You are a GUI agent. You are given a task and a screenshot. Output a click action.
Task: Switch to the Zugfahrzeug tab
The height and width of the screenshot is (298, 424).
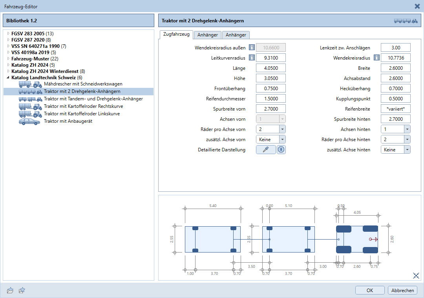176,35
